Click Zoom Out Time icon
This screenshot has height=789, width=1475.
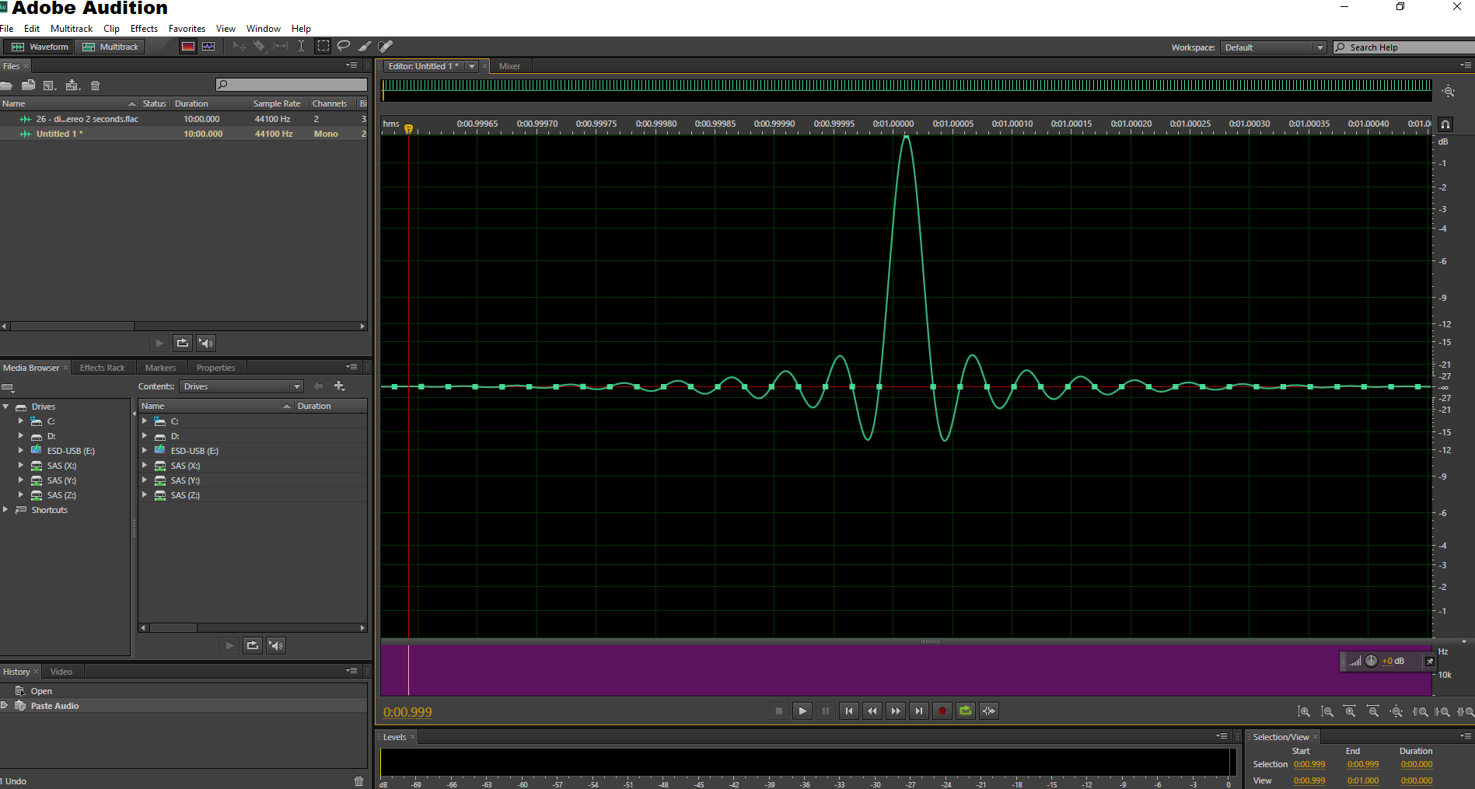1374,711
